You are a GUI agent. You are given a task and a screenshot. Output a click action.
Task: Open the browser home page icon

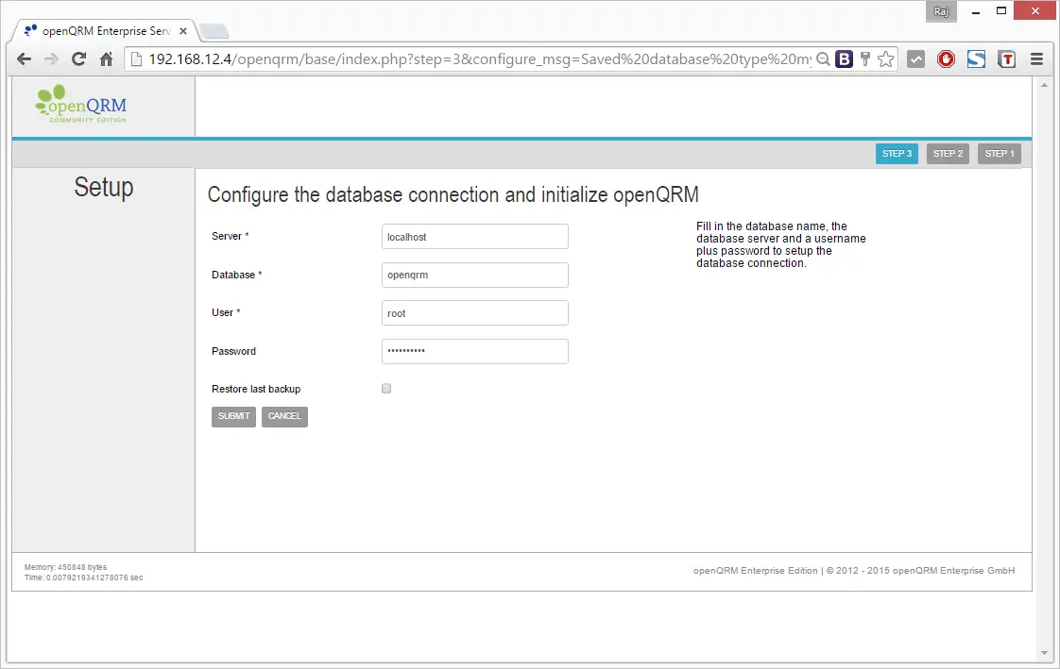[106, 59]
